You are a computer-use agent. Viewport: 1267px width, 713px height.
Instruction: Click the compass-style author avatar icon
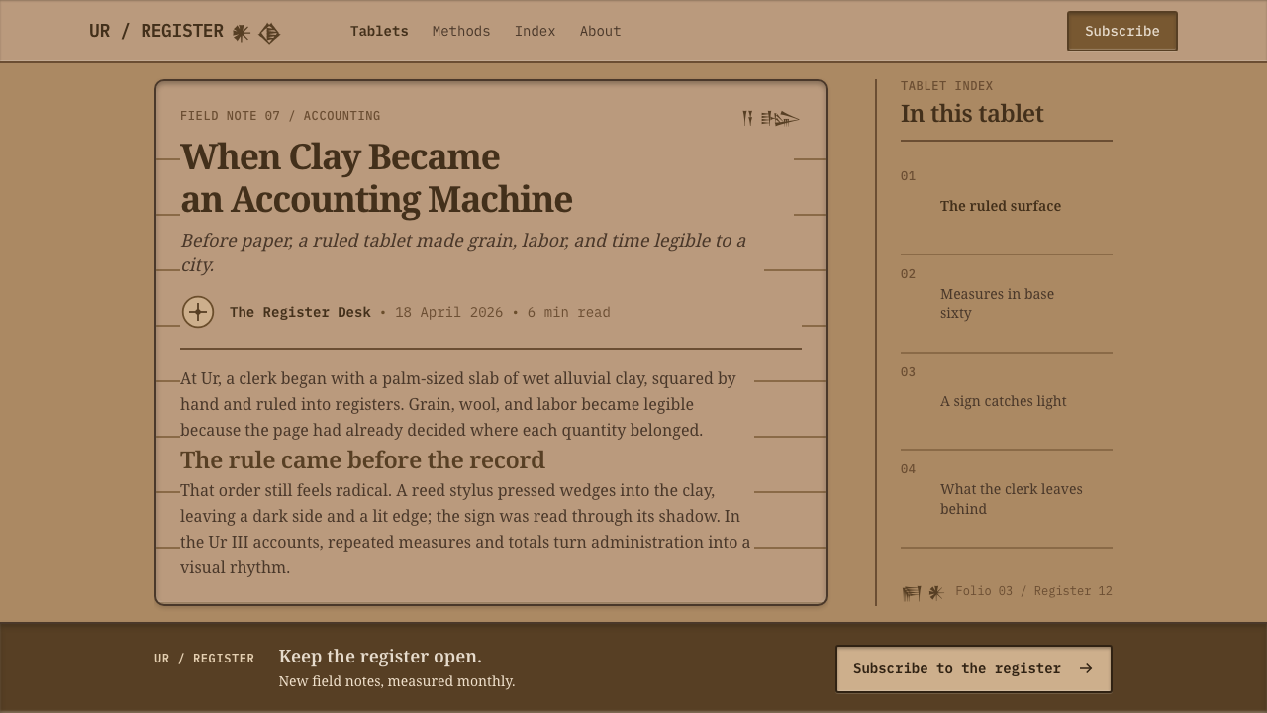click(x=198, y=312)
